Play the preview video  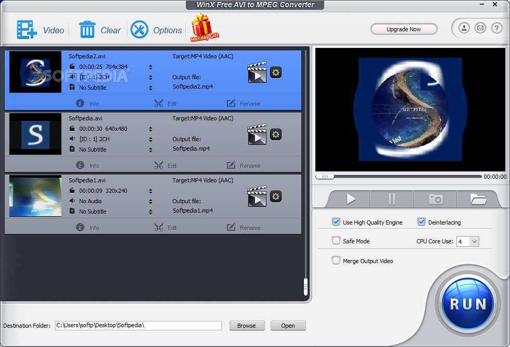(x=350, y=199)
